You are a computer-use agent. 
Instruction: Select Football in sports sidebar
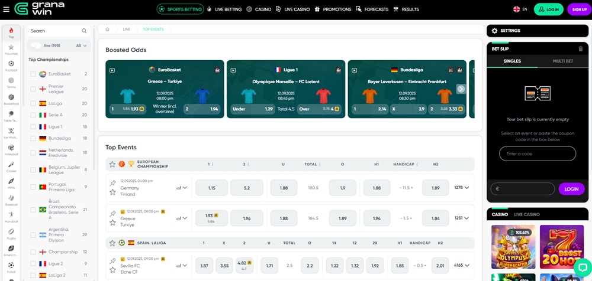click(x=11, y=66)
